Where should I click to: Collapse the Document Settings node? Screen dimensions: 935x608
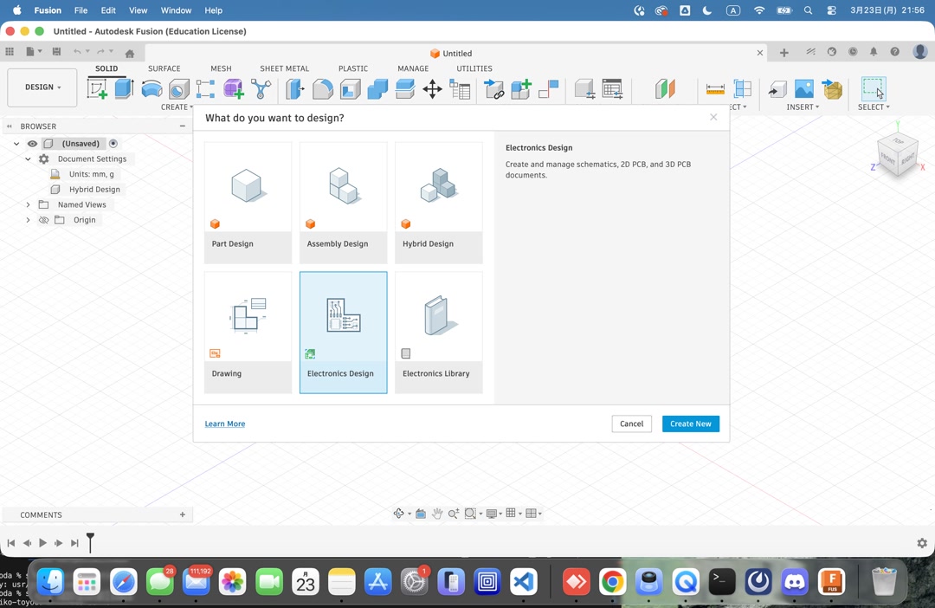28,159
